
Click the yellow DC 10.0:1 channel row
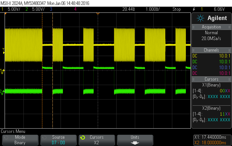211,56
